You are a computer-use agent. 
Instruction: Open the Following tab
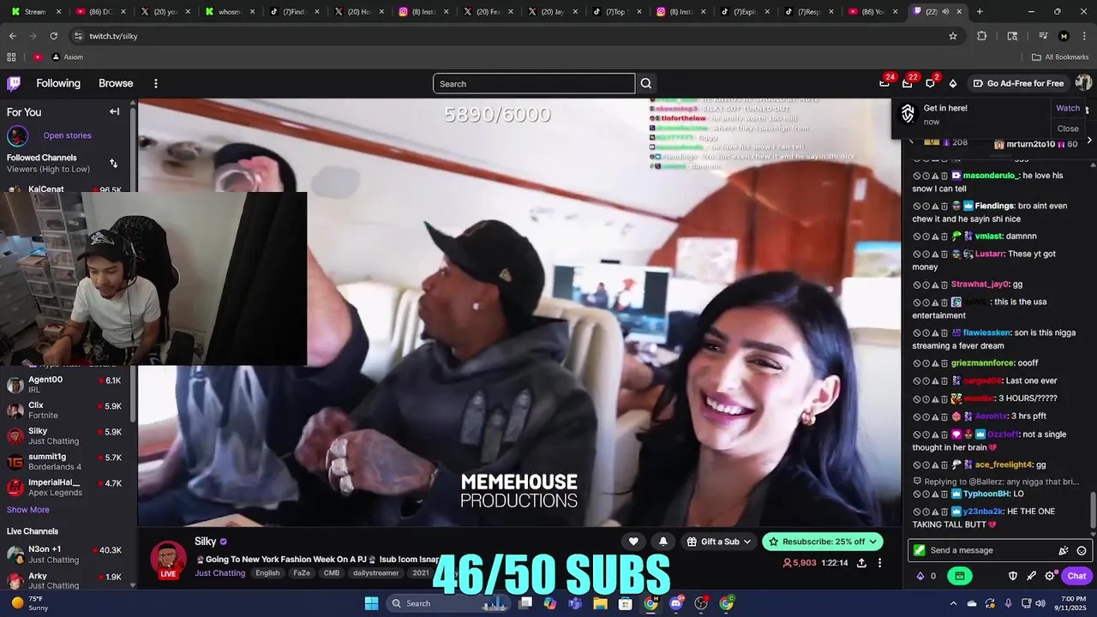tap(58, 83)
